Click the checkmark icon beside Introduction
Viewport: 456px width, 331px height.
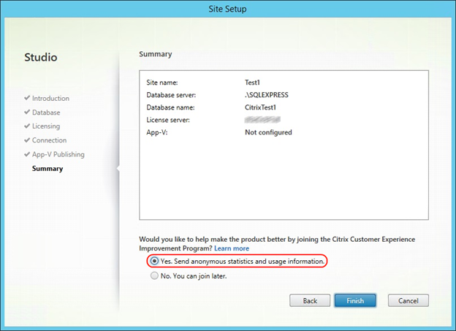pyautogui.click(x=27, y=98)
